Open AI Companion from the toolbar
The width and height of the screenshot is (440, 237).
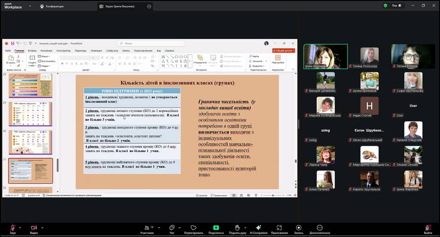[258, 228]
